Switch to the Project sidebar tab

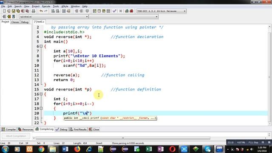click(5, 22)
